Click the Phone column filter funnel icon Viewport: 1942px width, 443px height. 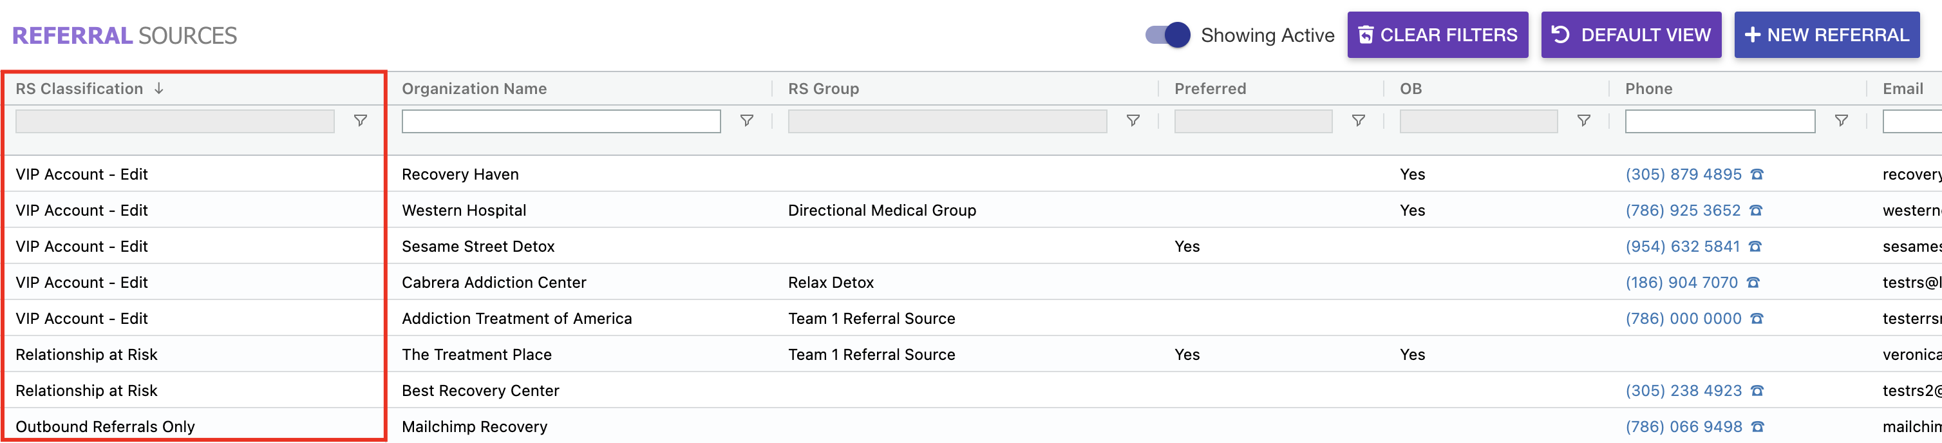[1841, 120]
